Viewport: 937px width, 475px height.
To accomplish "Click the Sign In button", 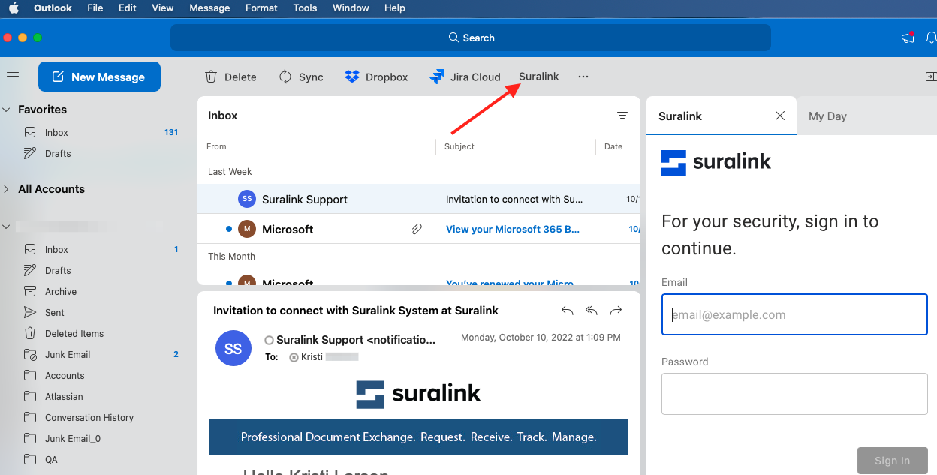I will tap(892, 461).
